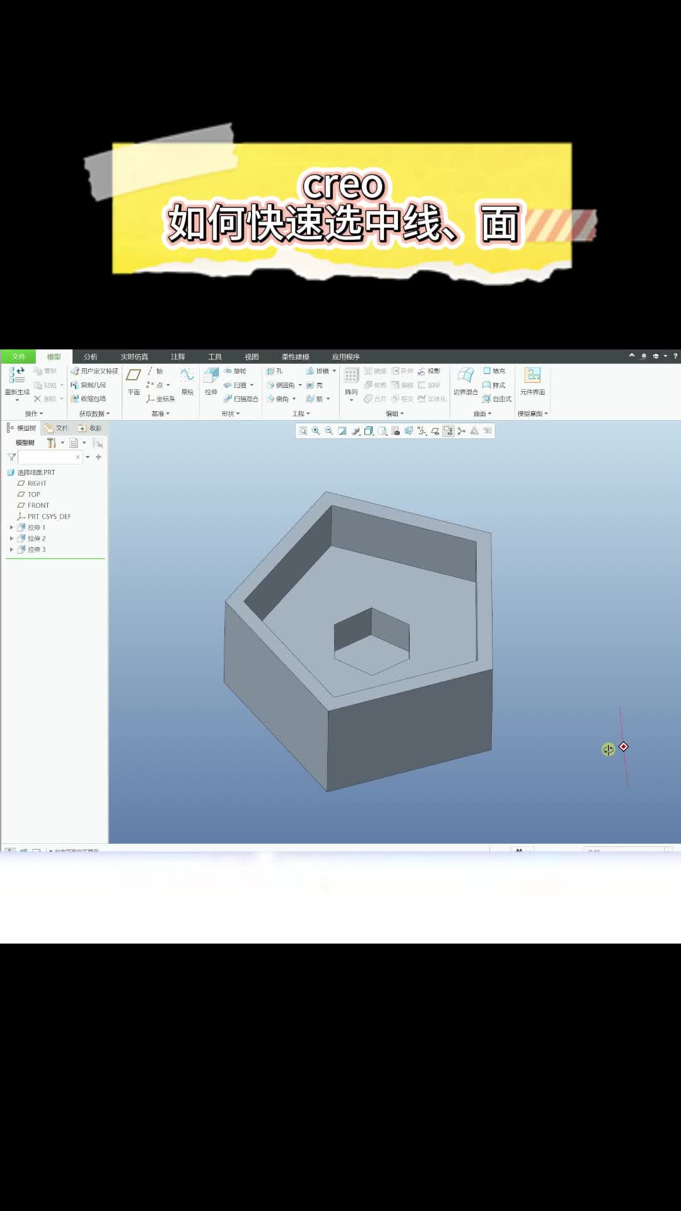Open the 倒圆角 (Round) dropdown arrow
Viewport: 681px width, 1211px height.
[300, 385]
